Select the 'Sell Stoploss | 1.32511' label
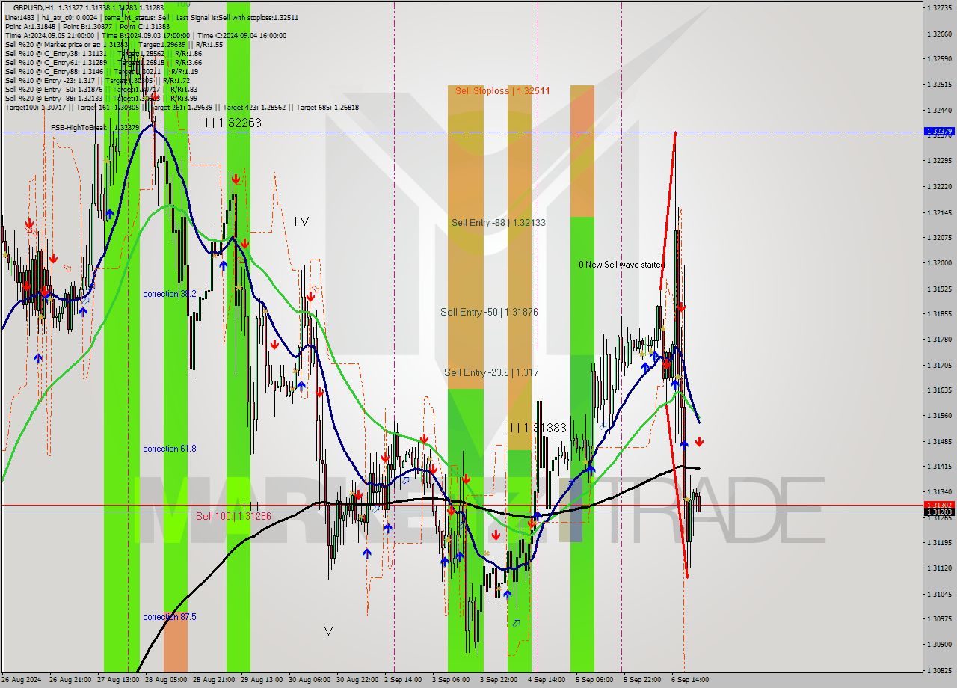This screenshot has height=688, width=957. [x=502, y=91]
